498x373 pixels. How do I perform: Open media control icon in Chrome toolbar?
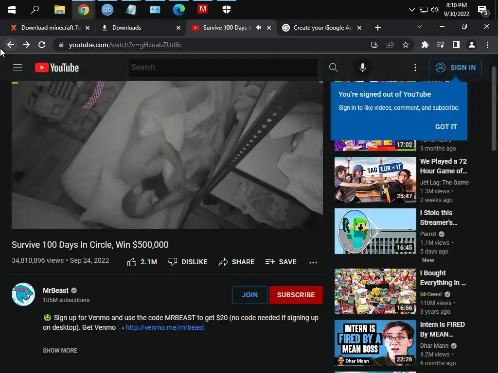click(x=440, y=45)
